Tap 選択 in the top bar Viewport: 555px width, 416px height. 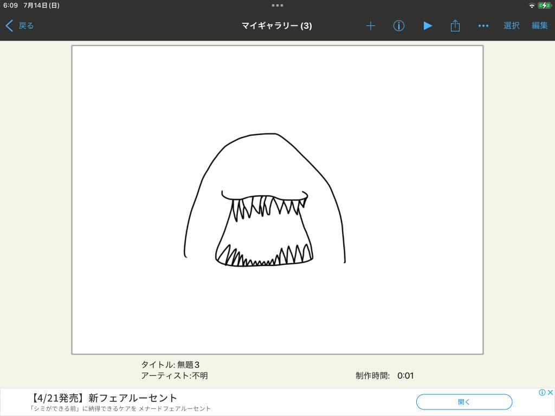coord(511,25)
